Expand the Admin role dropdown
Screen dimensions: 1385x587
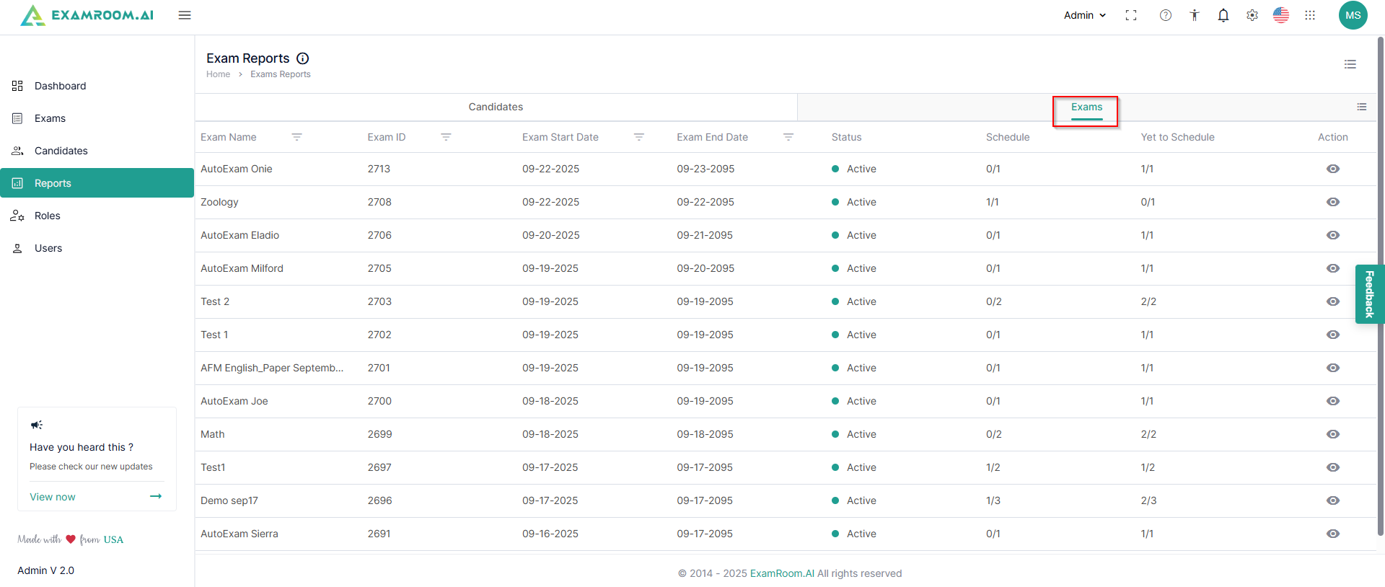tap(1085, 15)
